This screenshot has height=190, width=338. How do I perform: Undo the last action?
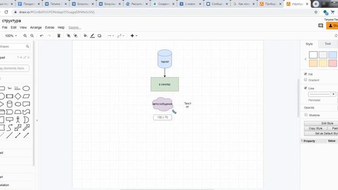point(42,36)
